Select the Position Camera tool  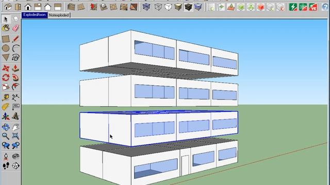[x=6, y=156]
